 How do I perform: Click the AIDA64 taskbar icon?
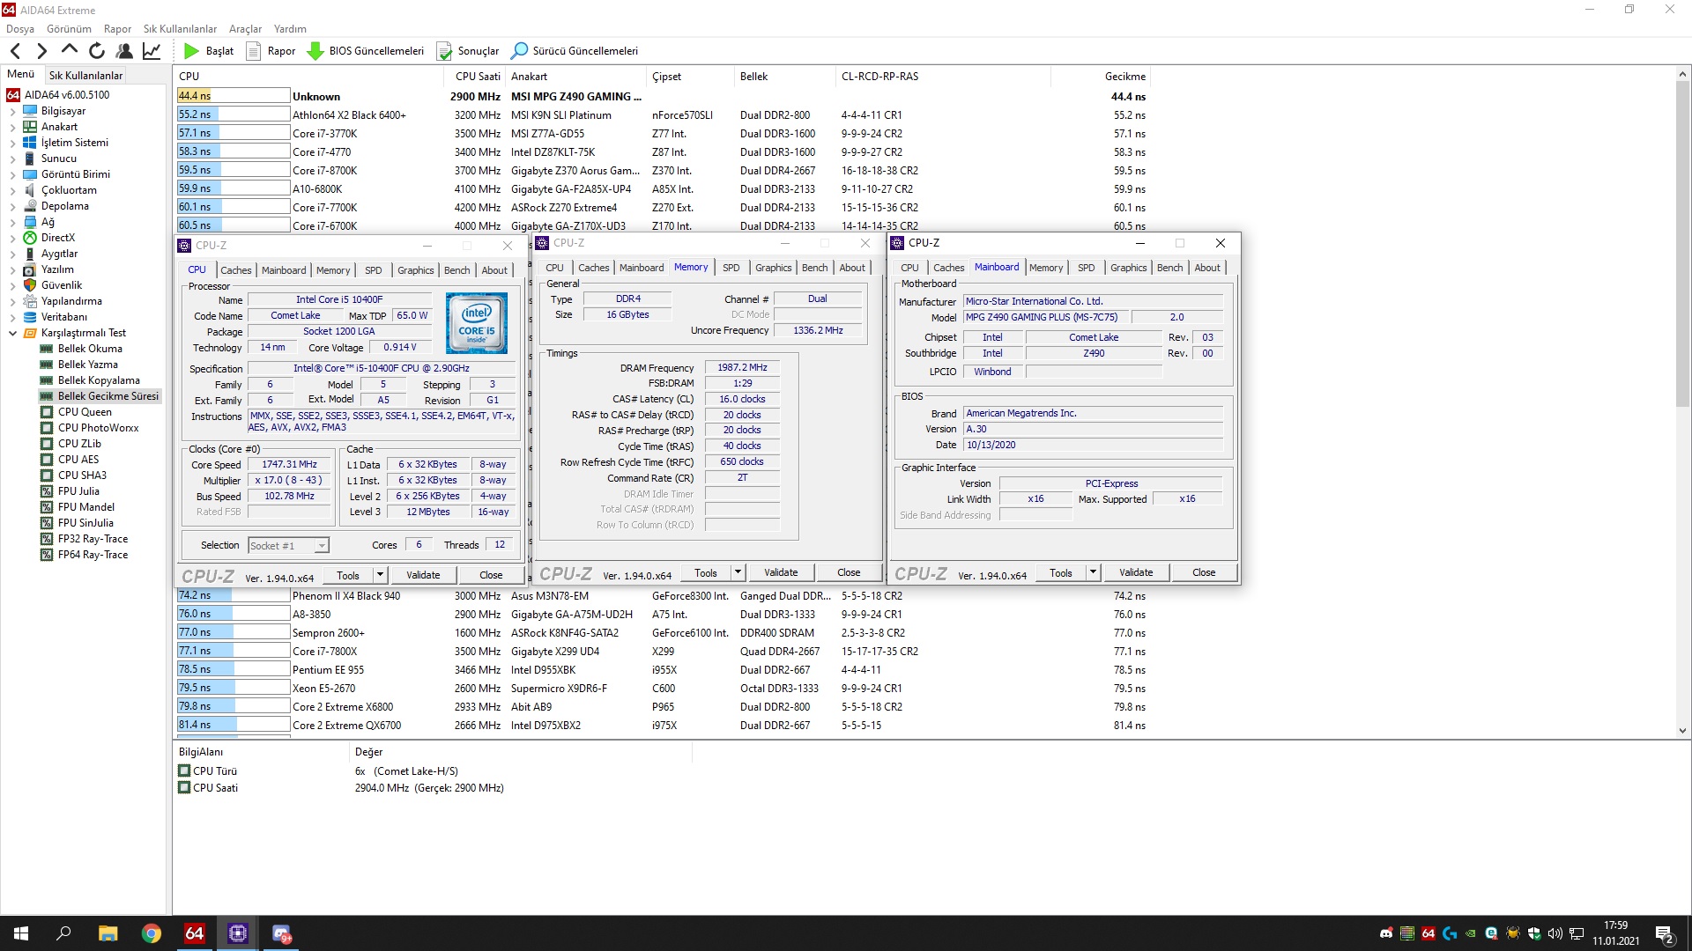click(194, 933)
